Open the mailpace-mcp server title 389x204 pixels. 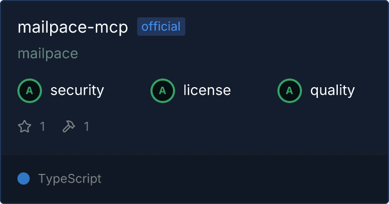click(x=73, y=27)
